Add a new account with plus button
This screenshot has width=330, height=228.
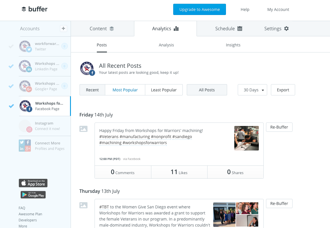click(64, 29)
